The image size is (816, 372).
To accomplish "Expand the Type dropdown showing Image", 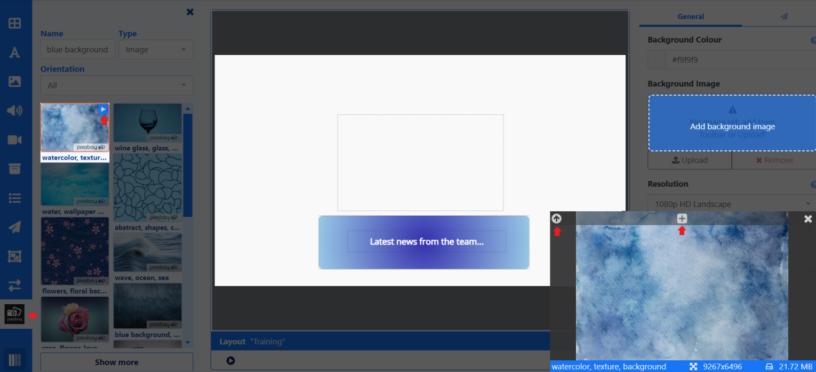I will [x=155, y=50].
